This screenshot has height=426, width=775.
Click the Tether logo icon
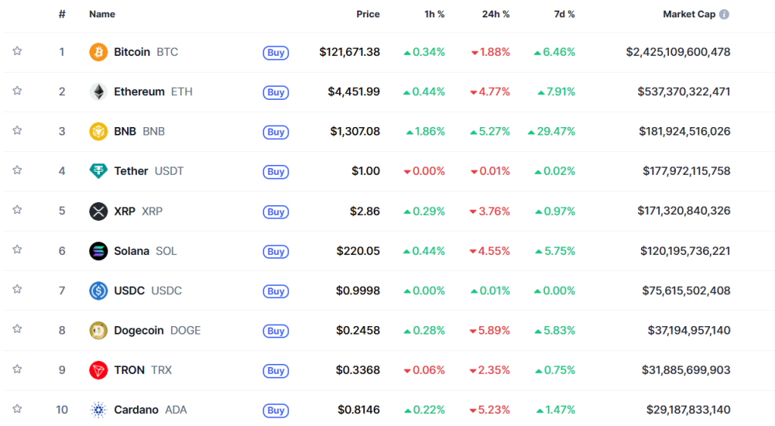pyautogui.click(x=98, y=171)
